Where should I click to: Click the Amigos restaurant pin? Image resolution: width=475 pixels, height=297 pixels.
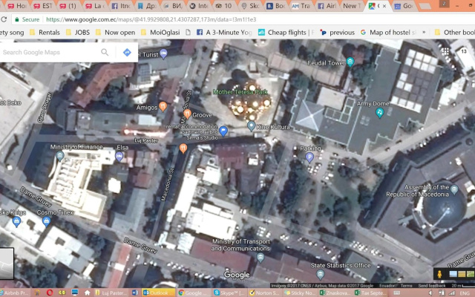point(163,107)
